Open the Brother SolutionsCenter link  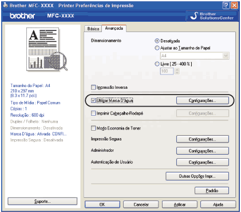click(212, 16)
